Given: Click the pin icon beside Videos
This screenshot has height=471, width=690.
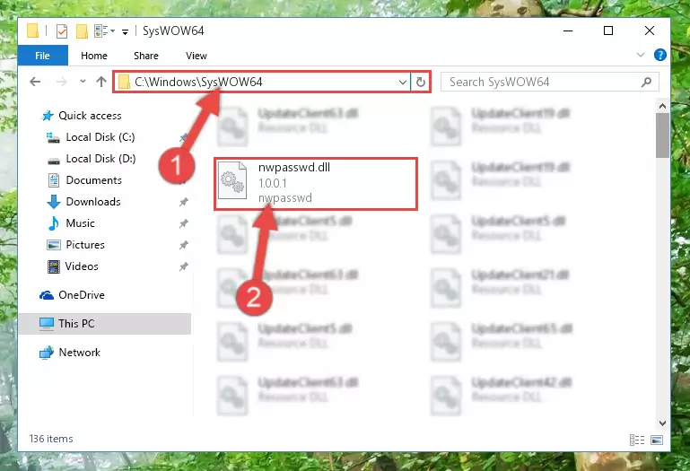Looking at the screenshot, I should coord(184,266).
